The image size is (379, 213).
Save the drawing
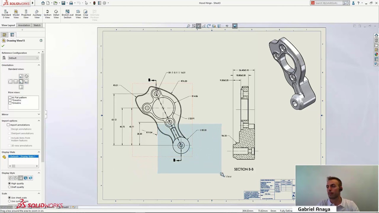(63, 3)
